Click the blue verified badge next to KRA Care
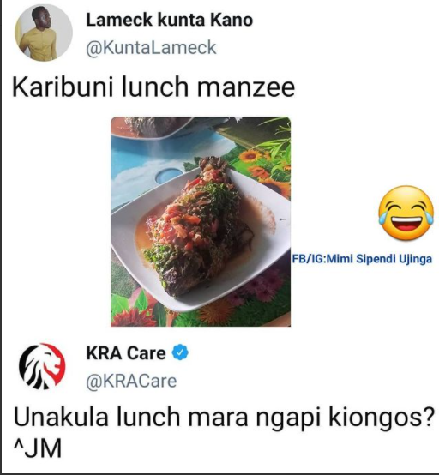The width and height of the screenshot is (439, 475). (180, 352)
